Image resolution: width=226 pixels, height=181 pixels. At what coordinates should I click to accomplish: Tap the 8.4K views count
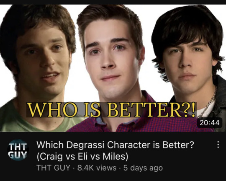pos(97,168)
